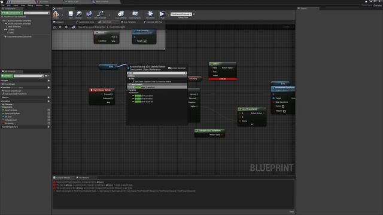Select Get Relative Location action

(x=144, y=96)
